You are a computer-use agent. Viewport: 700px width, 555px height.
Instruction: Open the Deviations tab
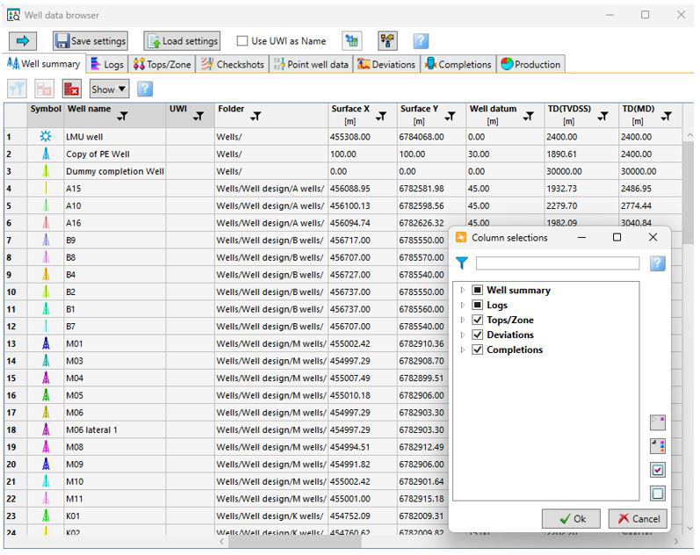(386, 64)
